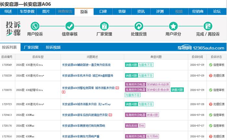The width and height of the screenshot is (227, 140).
Task: Click model cell 2026款 630舒享Ultra
Action: coord(30,90)
